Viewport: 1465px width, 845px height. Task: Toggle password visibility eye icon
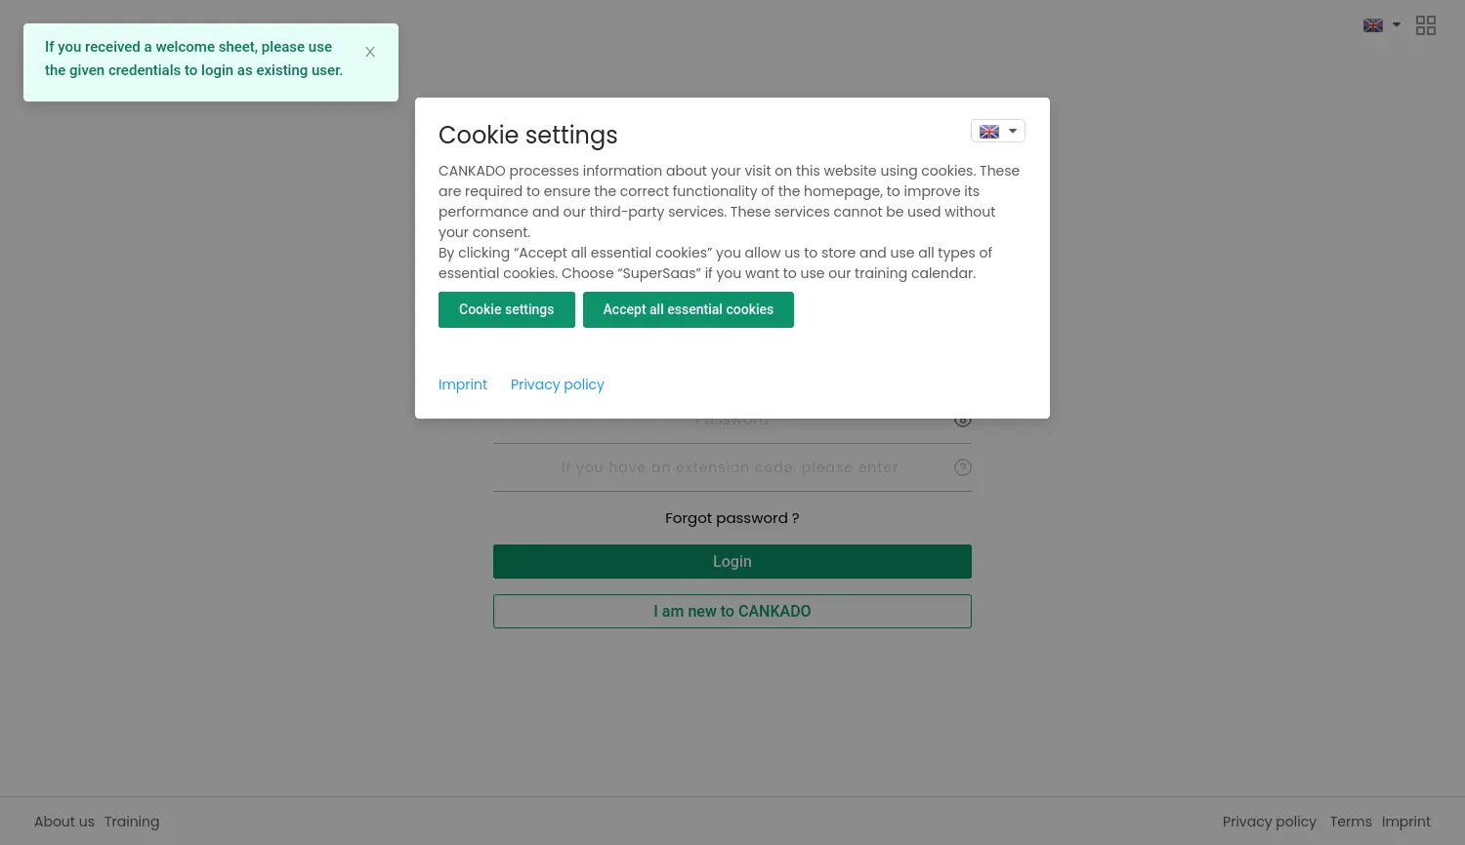pos(963,421)
